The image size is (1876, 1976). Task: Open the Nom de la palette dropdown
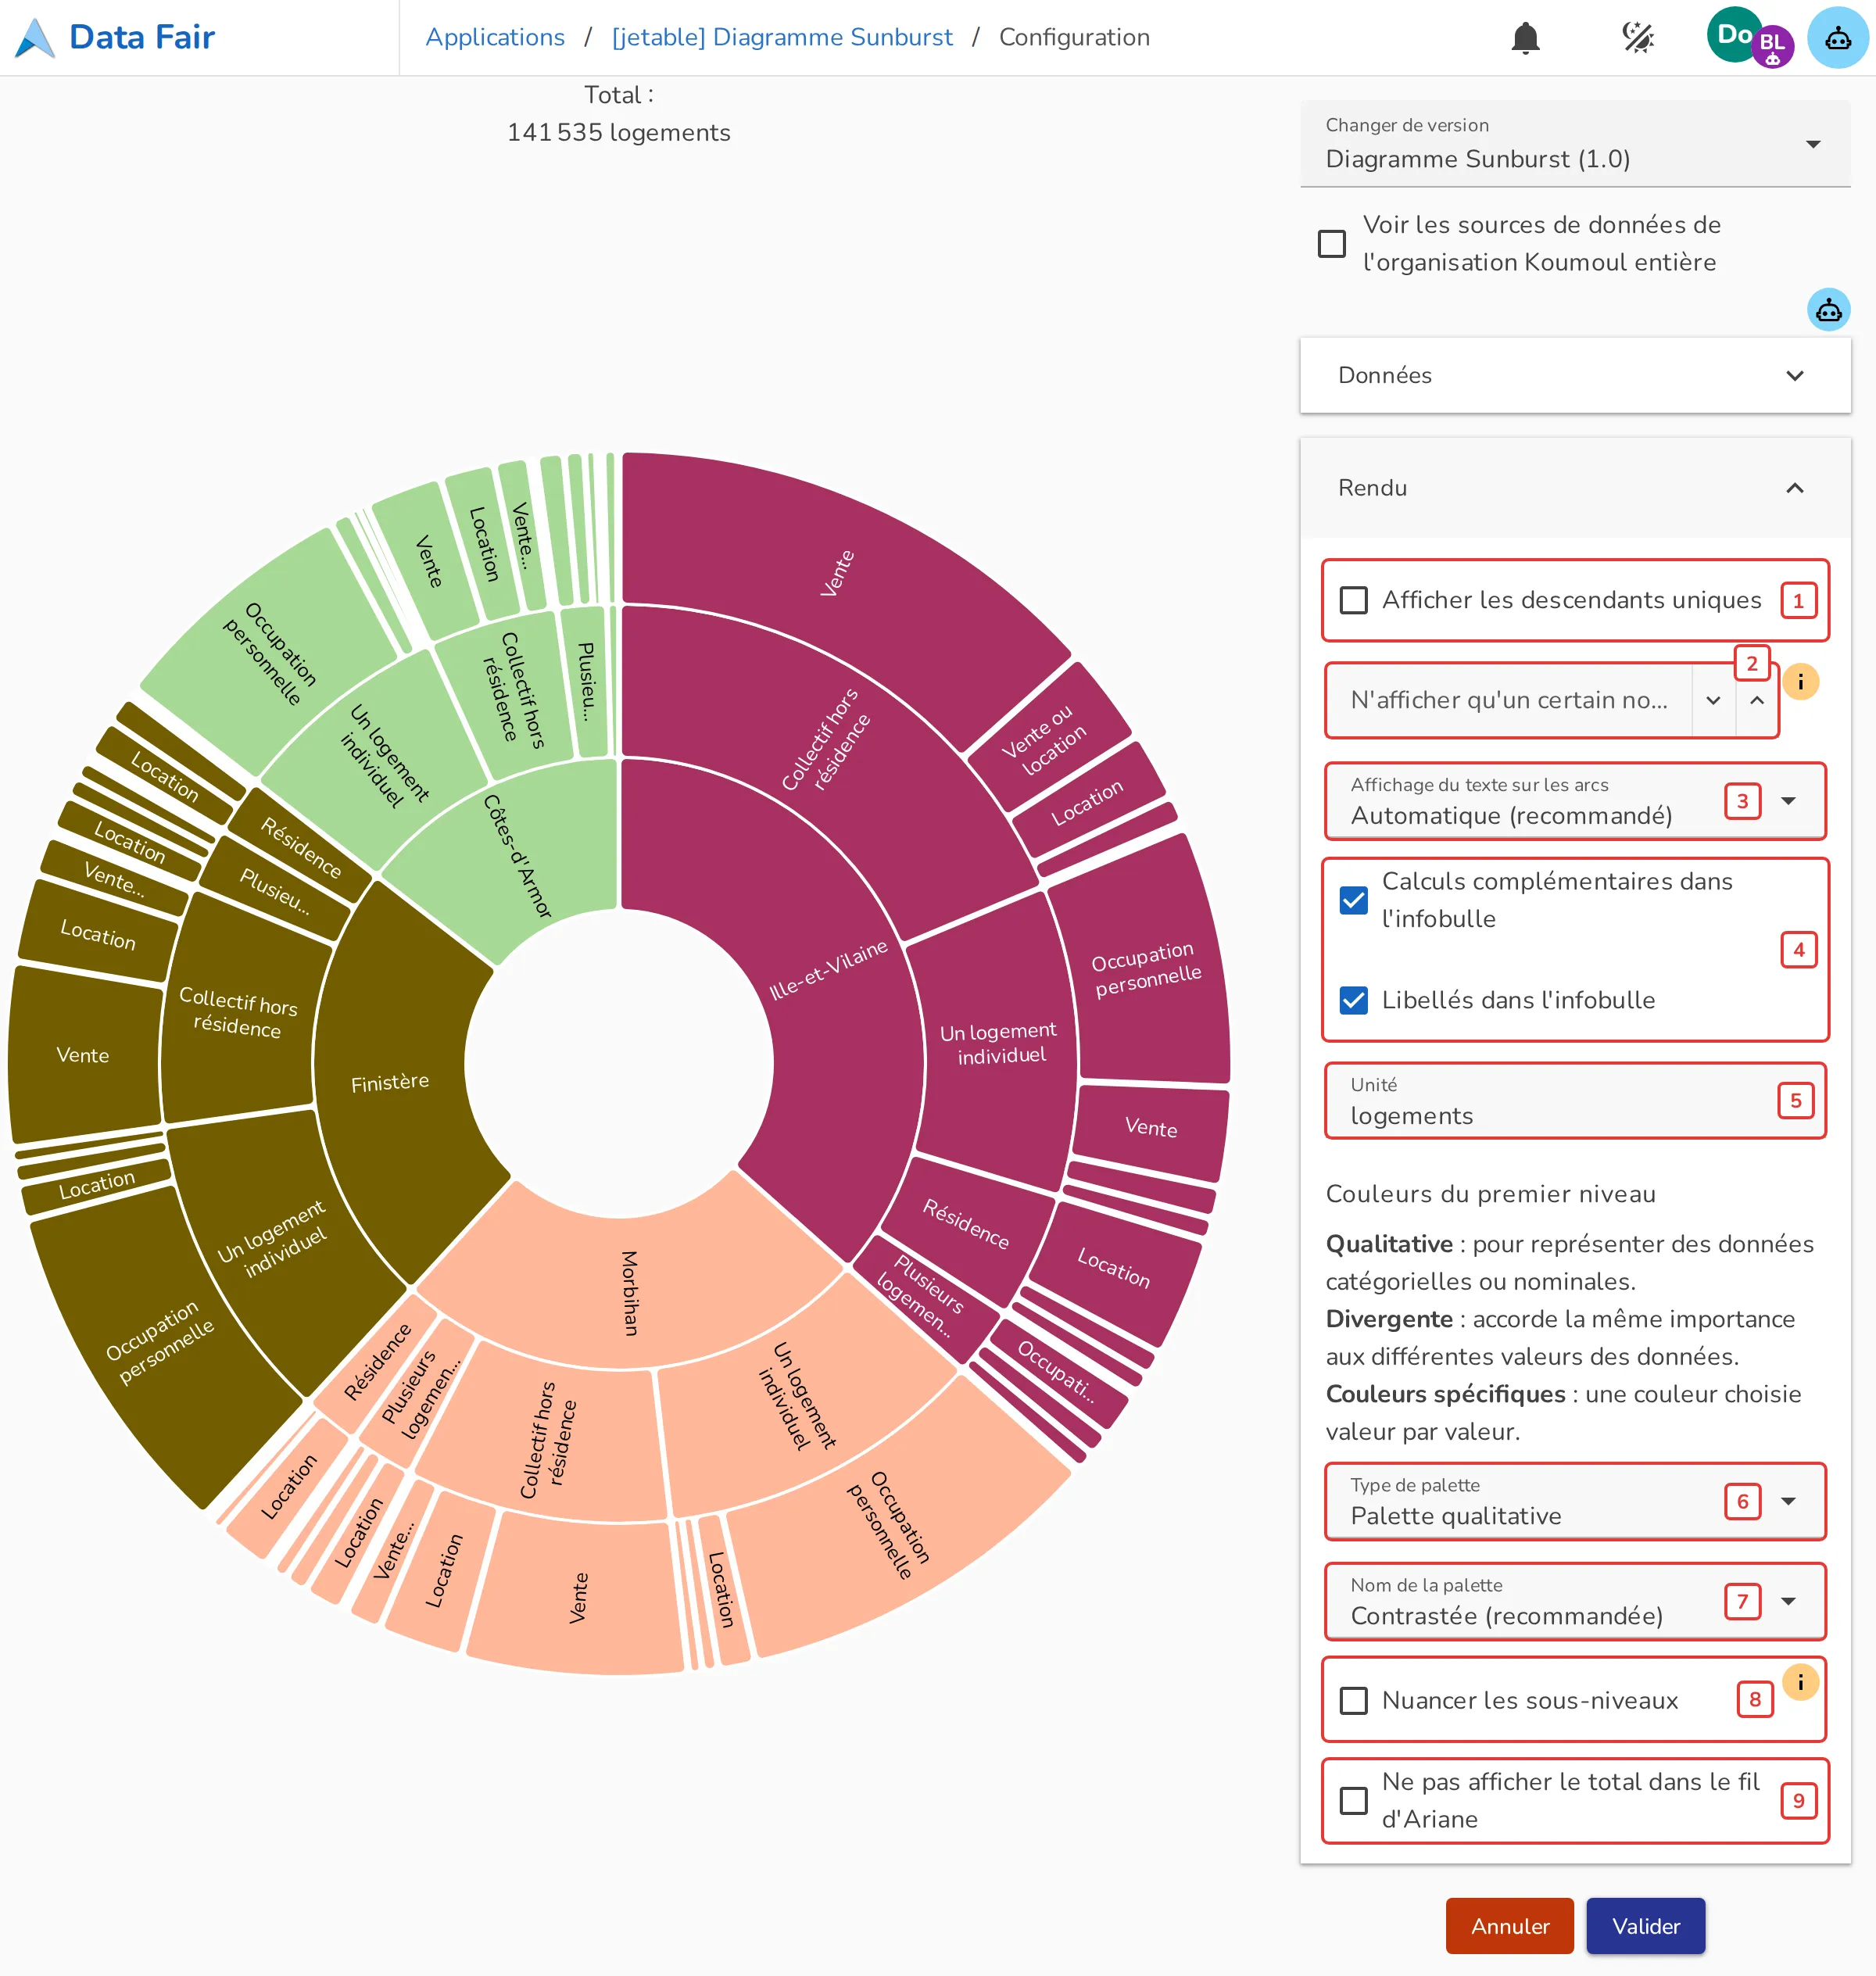[1575, 1601]
